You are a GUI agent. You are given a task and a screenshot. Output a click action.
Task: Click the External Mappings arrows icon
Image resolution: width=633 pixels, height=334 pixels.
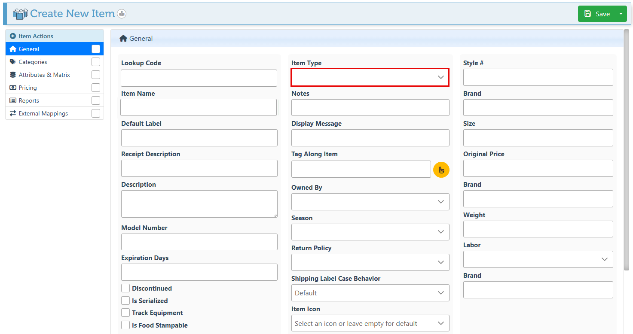coord(13,113)
